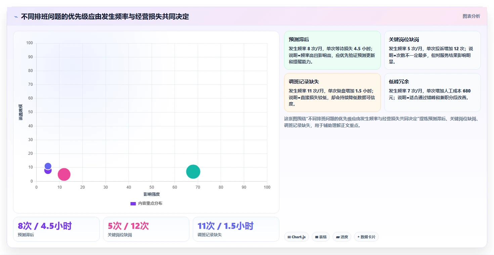Click the pink bubble in the chart

pyautogui.click(x=64, y=174)
